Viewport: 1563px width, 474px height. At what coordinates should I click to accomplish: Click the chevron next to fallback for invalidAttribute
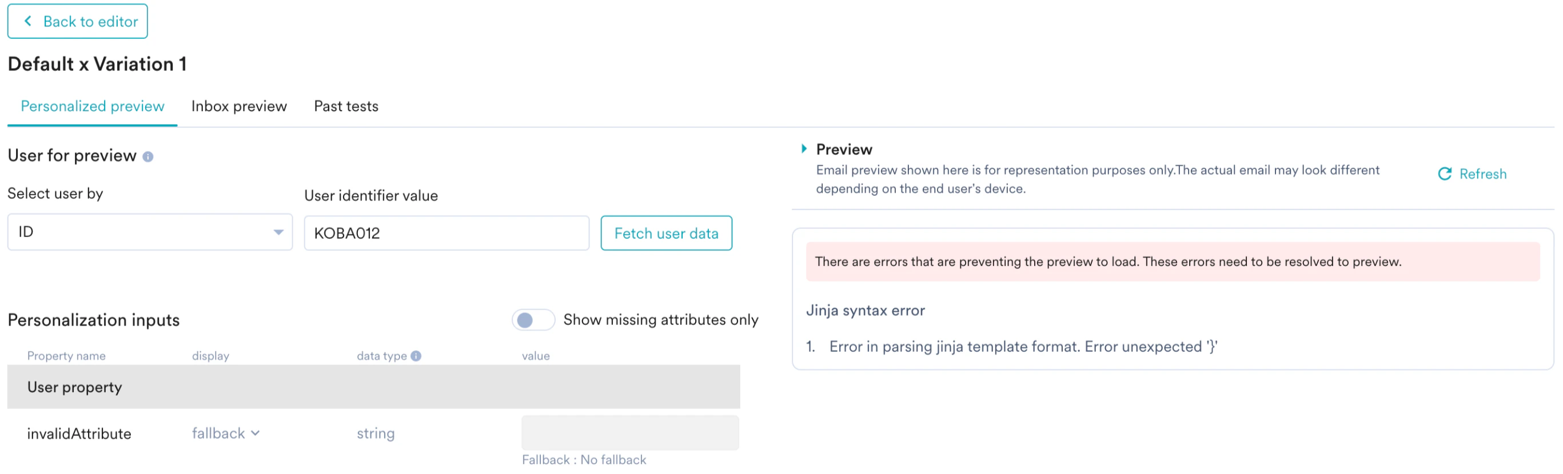256,433
